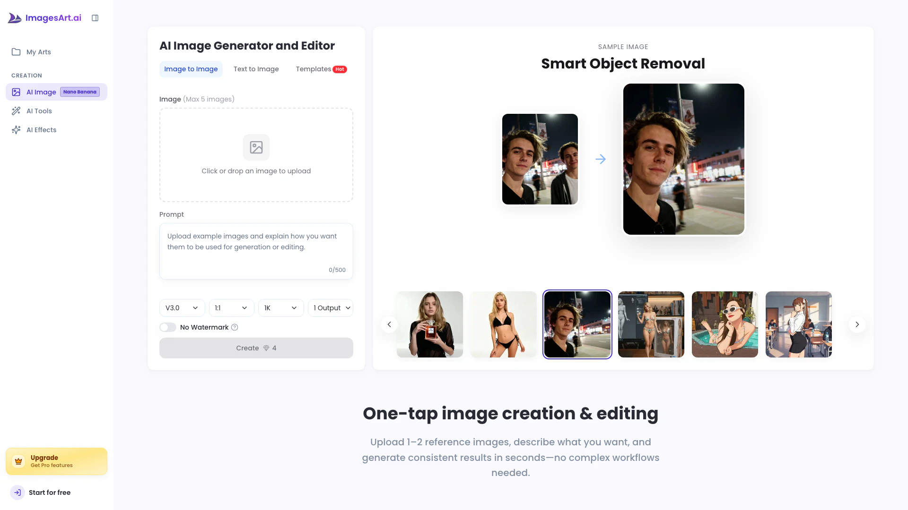Show previous sample images arrow
Viewport: 908px width, 510px height.
coord(389,324)
